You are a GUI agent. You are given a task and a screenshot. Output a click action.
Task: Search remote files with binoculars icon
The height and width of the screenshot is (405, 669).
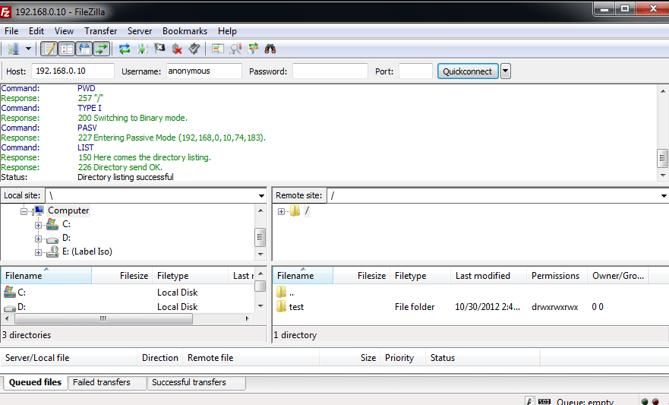point(270,49)
